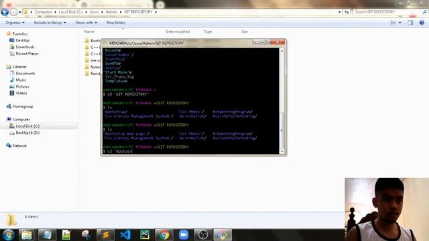429x241 pixels.
Task: Open the Documents library
Action: (25, 73)
